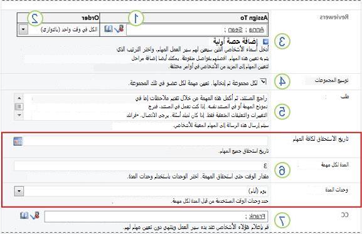The image size is (362, 234).
Task: Click Check Names icon beside CC field
Action: (x=35, y=216)
